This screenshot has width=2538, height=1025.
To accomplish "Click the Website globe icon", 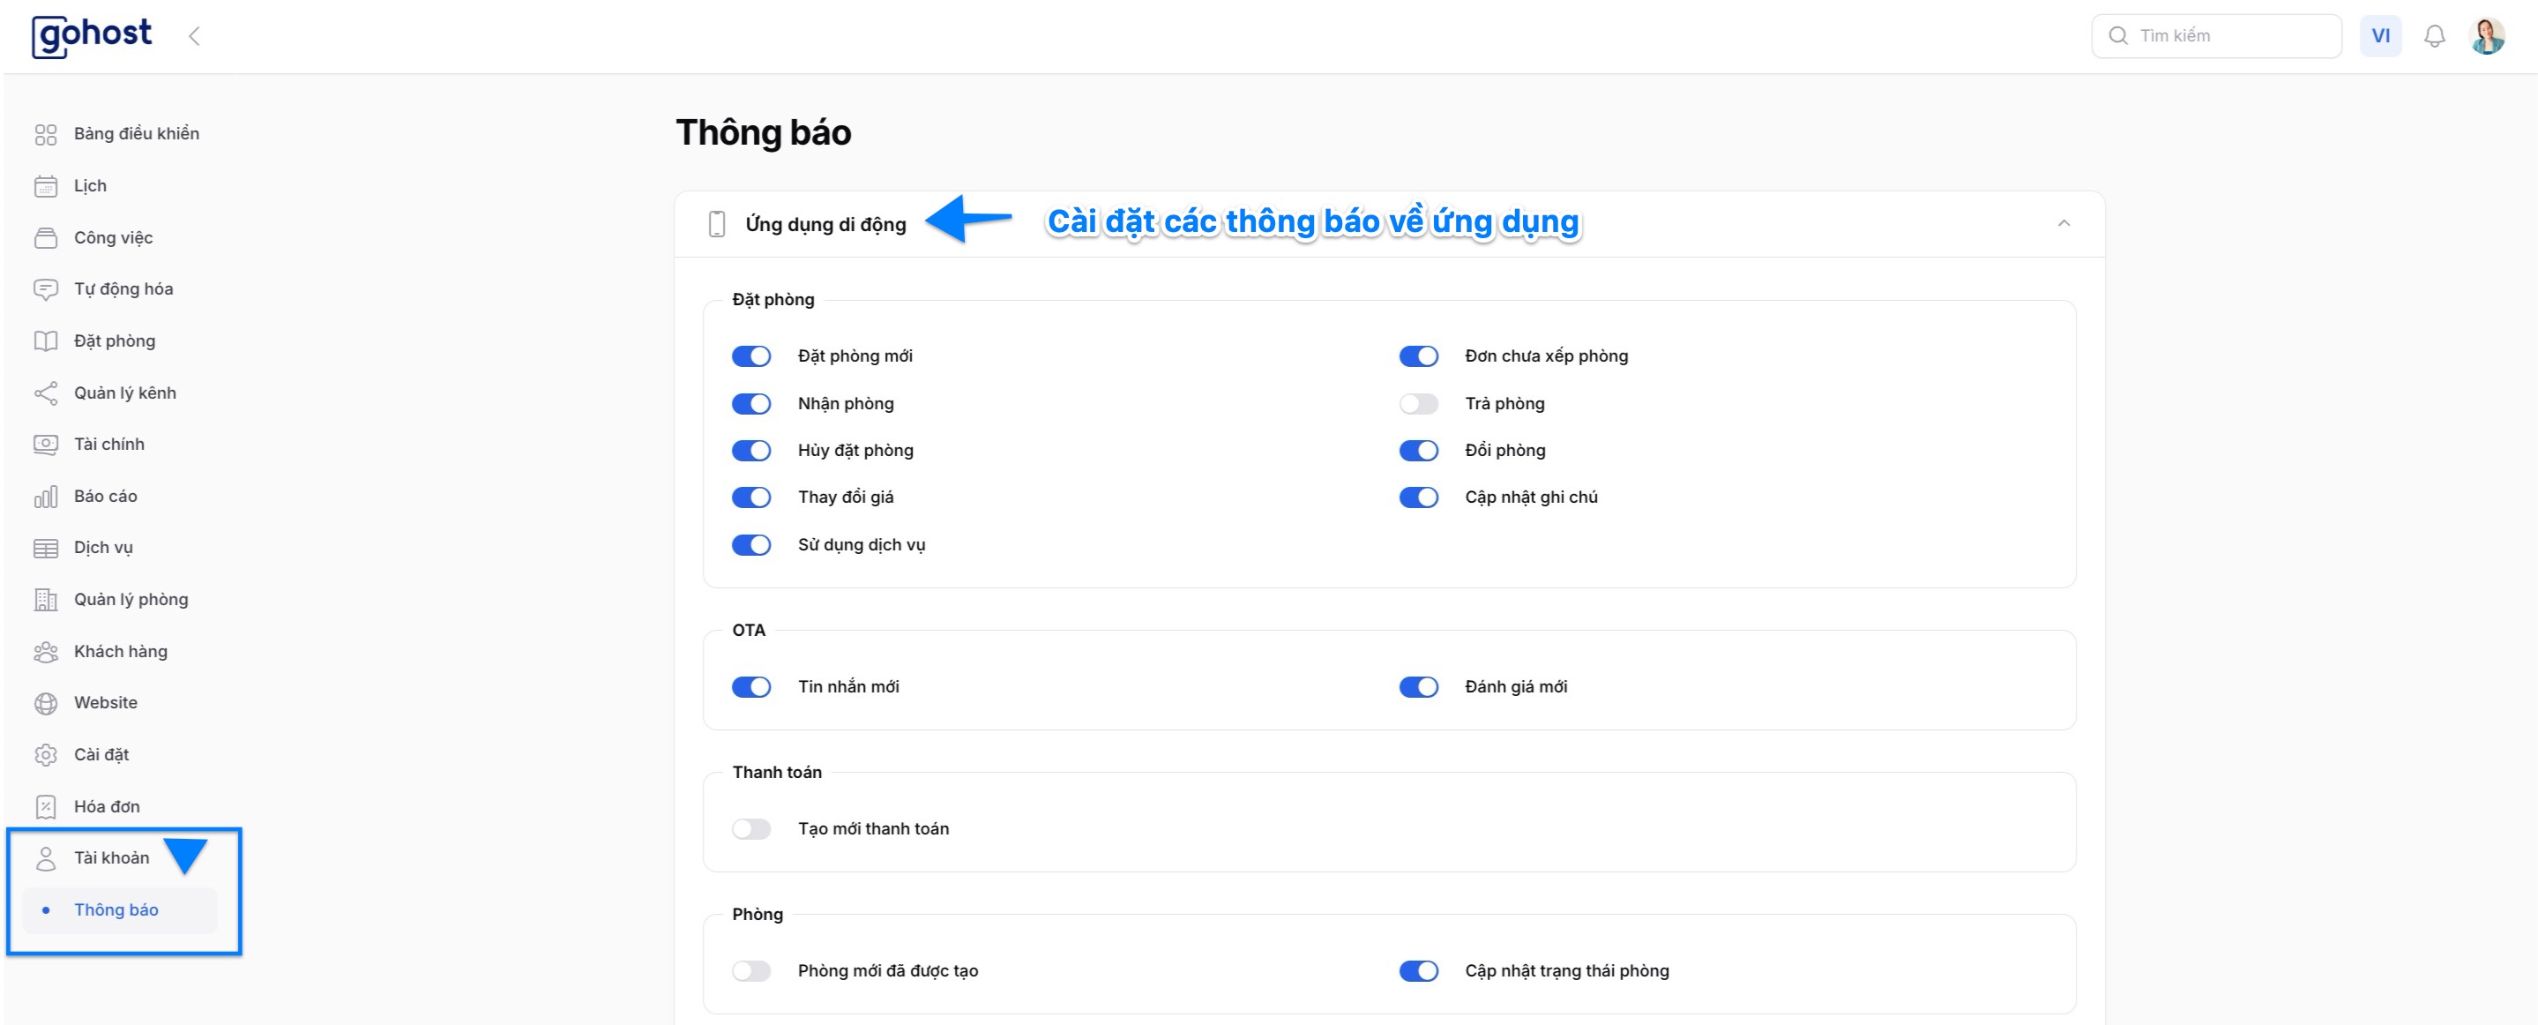I will (x=45, y=703).
